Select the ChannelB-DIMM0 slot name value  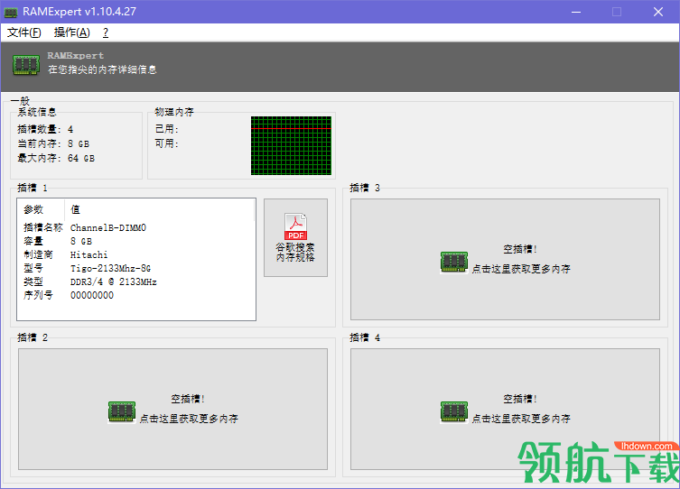tap(108, 228)
